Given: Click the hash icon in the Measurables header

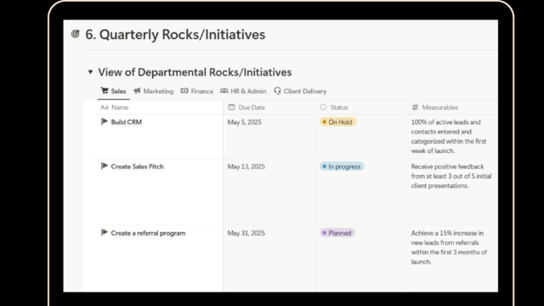Looking at the screenshot, I should 415,107.
